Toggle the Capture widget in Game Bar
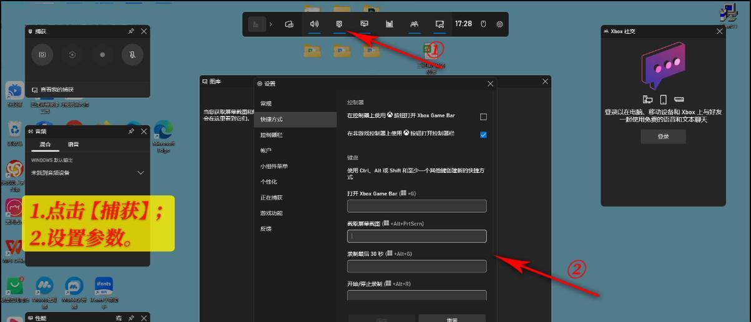 [x=339, y=24]
